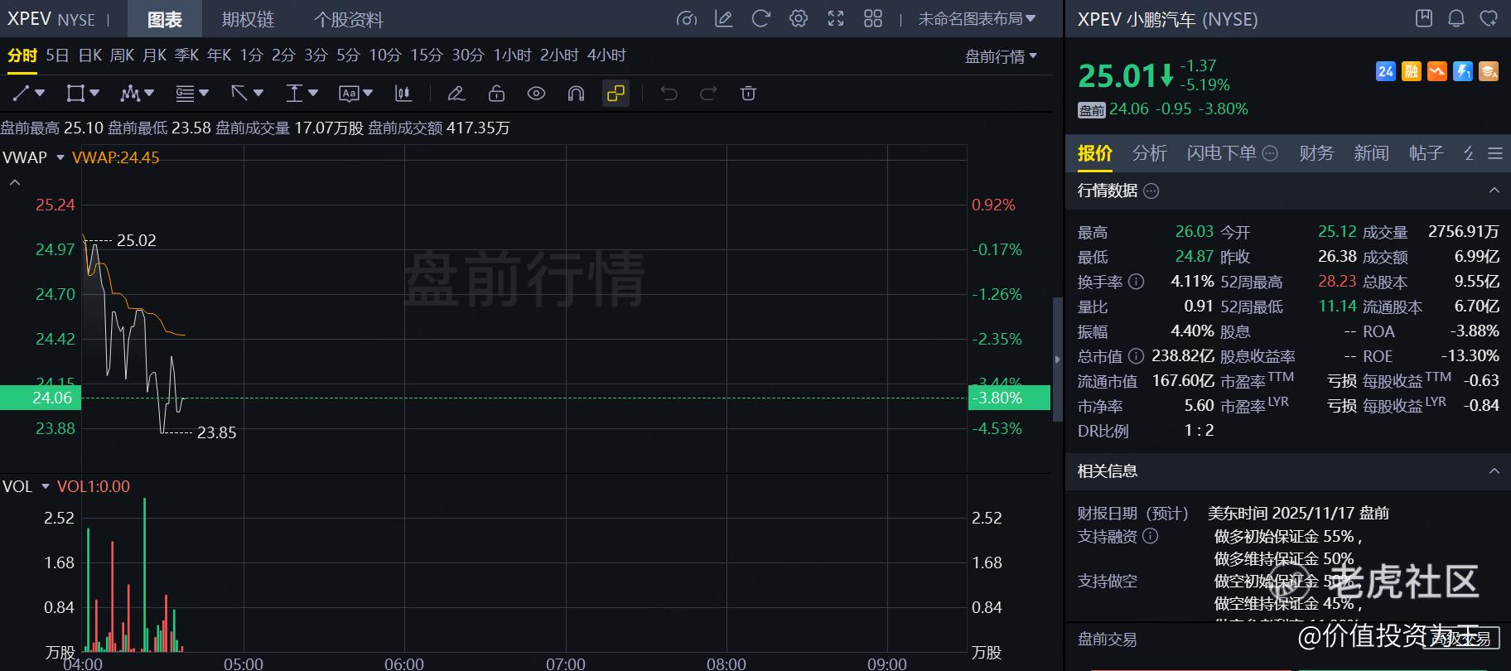Viewport: 1511px width, 671px height.
Task: Toggle drawings visibility eye icon
Action: (x=536, y=94)
